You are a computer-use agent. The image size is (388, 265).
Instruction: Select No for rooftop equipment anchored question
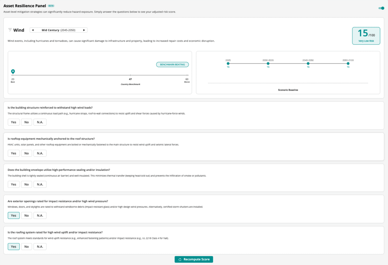(26, 153)
